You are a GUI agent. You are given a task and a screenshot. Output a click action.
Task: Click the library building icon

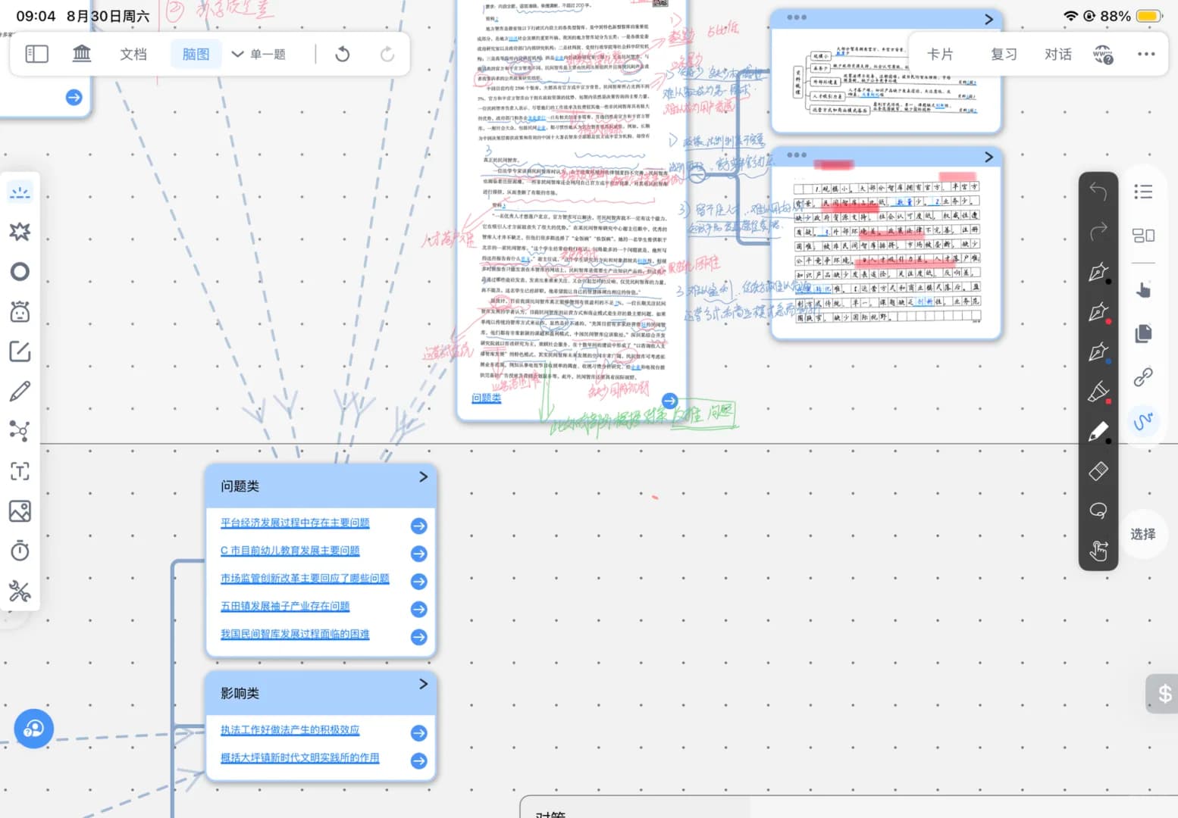[x=81, y=54]
